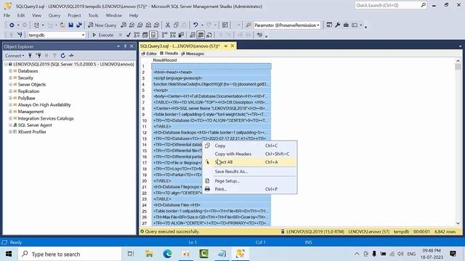Expand the Server Objects node
The height and width of the screenshot is (261, 465).
tap(10, 85)
